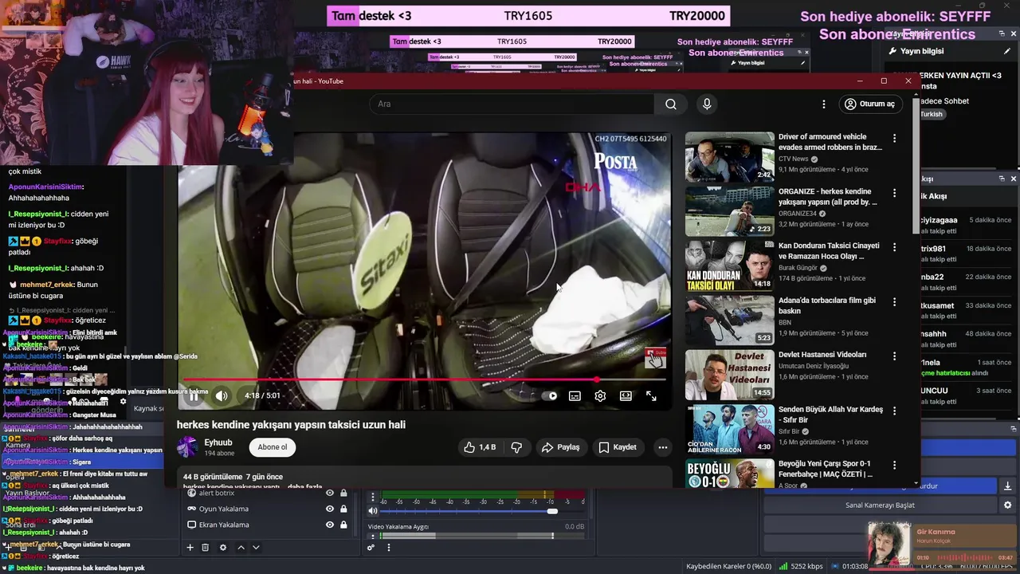Image resolution: width=1020 pixels, height=574 pixels.
Task: Open the Yayın bilgisi panel tab
Action: 922,51
